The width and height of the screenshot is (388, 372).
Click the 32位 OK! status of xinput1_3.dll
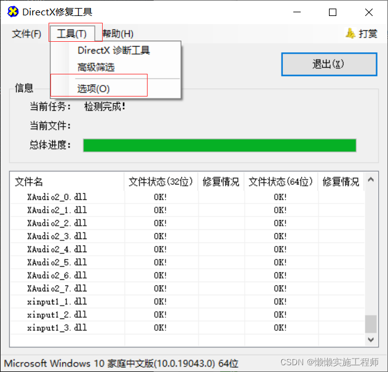(x=160, y=328)
